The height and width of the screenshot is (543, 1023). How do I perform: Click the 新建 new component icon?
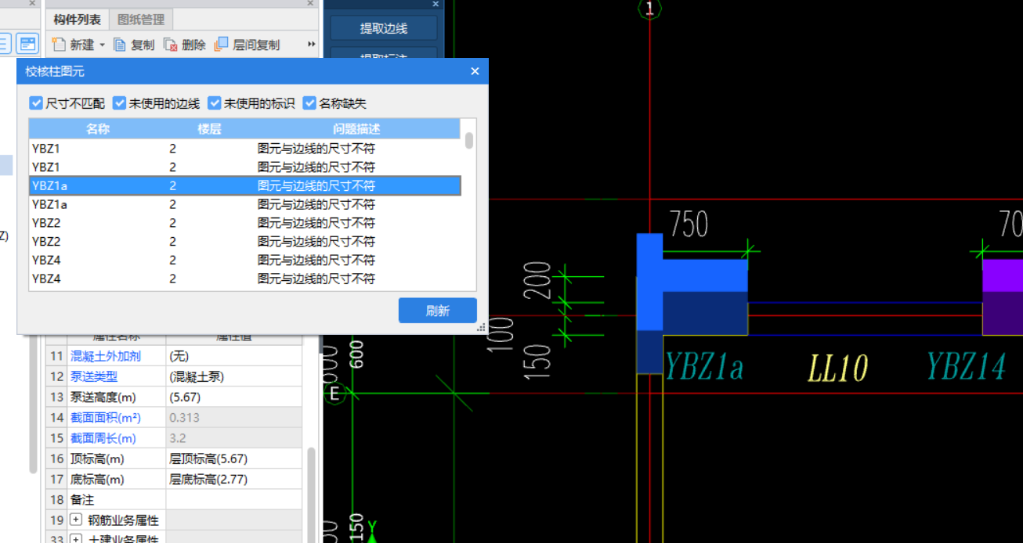[59, 45]
